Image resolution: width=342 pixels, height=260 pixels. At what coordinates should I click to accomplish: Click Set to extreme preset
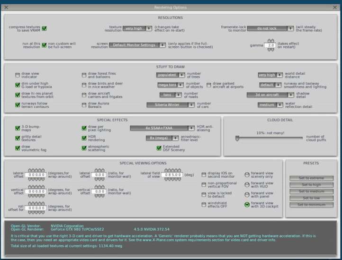pyautogui.click(x=312, y=178)
